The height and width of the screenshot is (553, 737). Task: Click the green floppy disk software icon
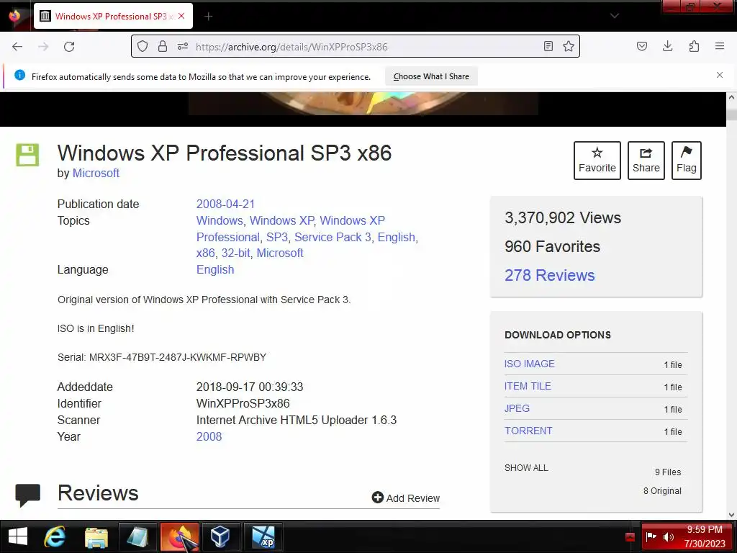27,155
